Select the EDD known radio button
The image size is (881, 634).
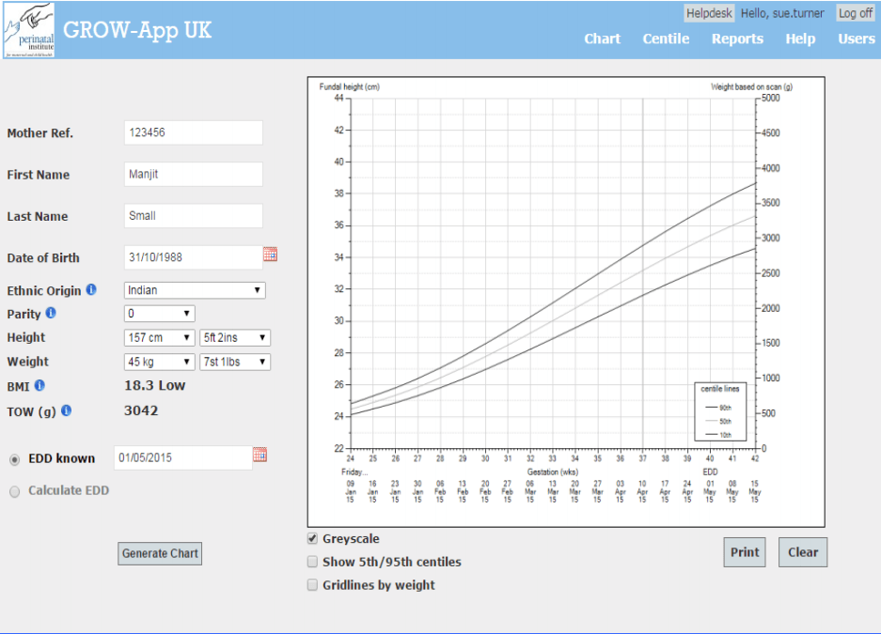15,459
